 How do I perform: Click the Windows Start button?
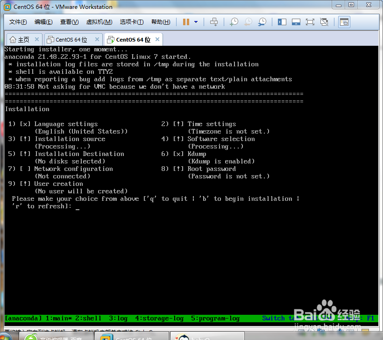coord(6,337)
